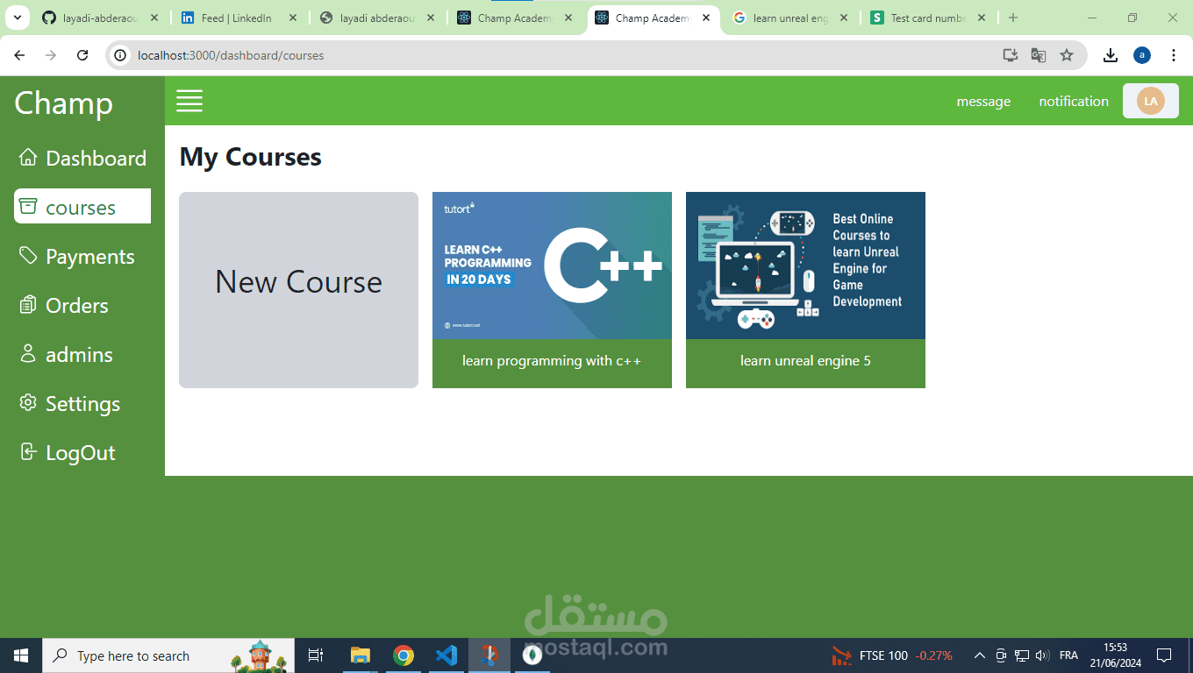Open the C++ programming course thumbnail

pyautogui.click(x=552, y=266)
